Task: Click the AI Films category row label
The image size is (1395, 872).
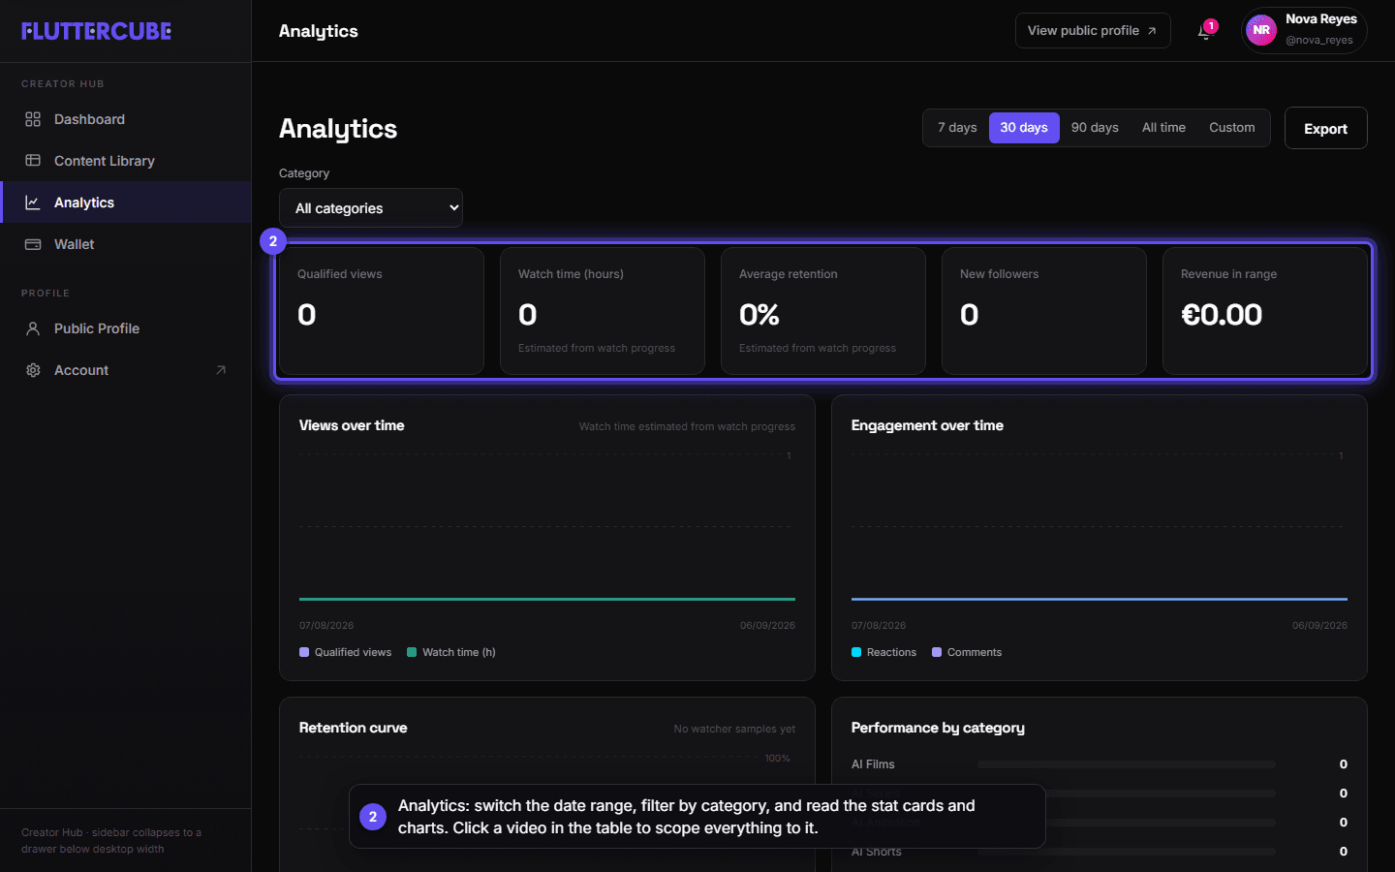Action: [873, 764]
